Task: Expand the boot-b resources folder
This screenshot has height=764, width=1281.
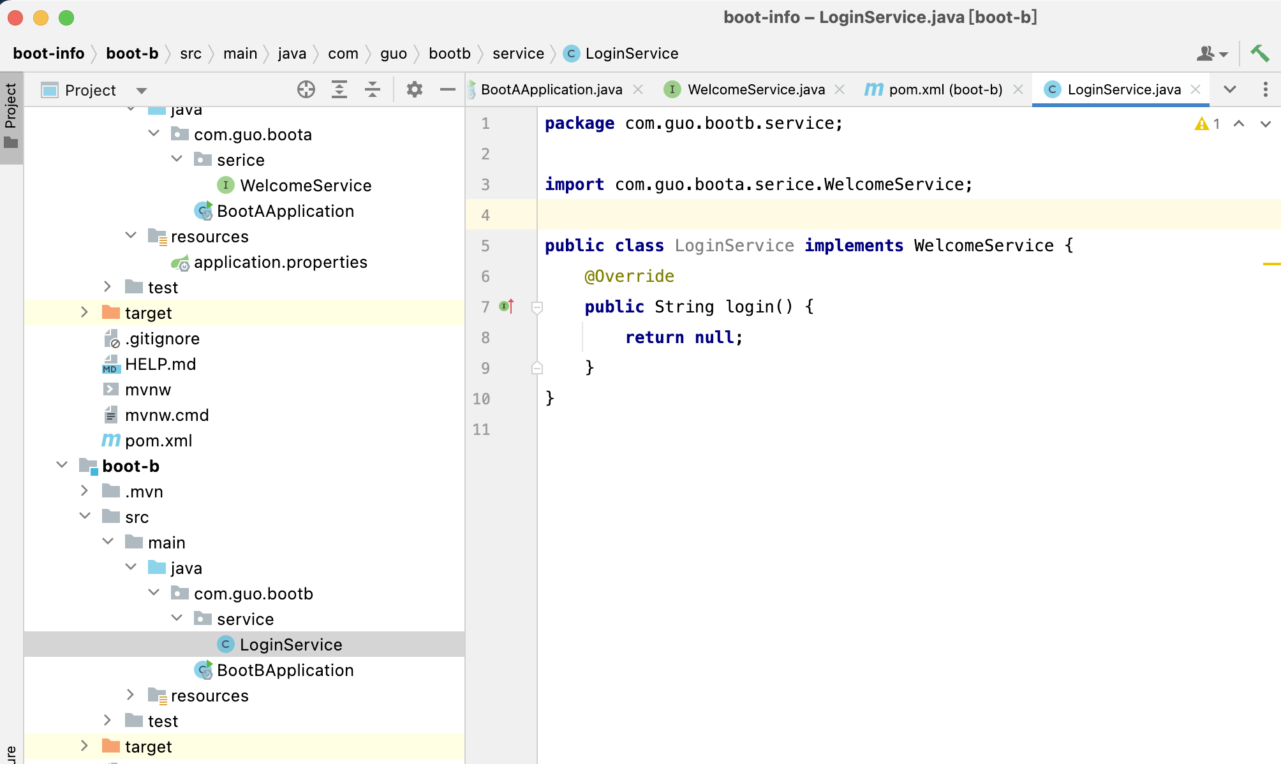Action: pyautogui.click(x=131, y=694)
